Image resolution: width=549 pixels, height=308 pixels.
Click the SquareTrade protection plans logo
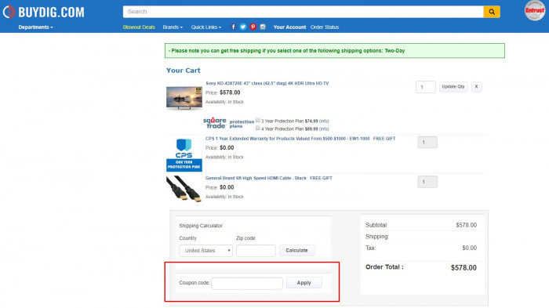pyautogui.click(x=229, y=123)
